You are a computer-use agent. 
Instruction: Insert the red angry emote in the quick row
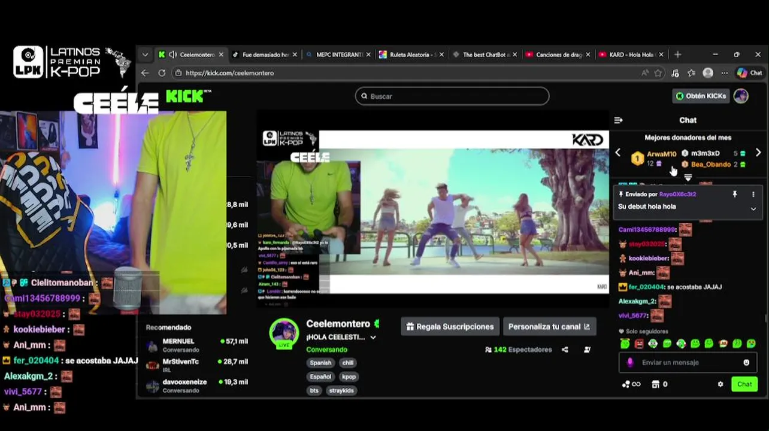click(x=639, y=344)
